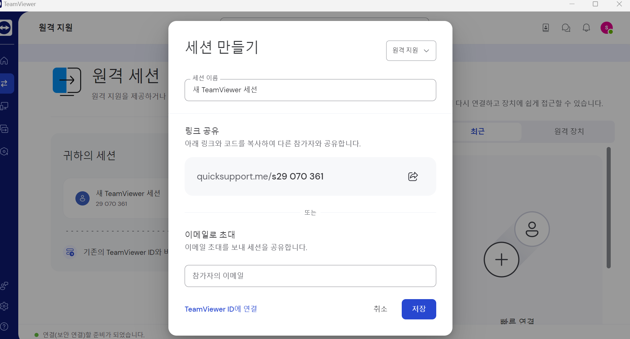Image resolution: width=630 pixels, height=339 pixels.
Task: Click the share icon next to quicksupport.me link
Action: point(413,176)
